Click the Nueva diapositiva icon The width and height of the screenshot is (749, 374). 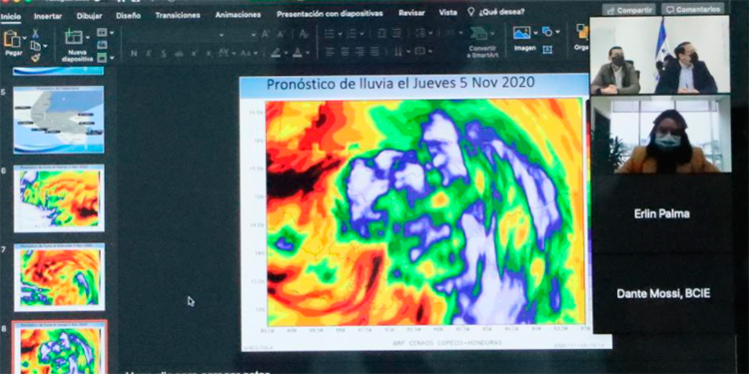pyautogui.click(x=74, y=37)
